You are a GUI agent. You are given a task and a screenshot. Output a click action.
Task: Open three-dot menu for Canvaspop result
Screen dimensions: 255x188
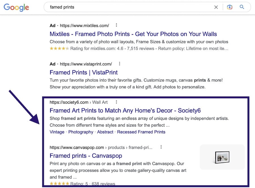click(x=161, y=147)
